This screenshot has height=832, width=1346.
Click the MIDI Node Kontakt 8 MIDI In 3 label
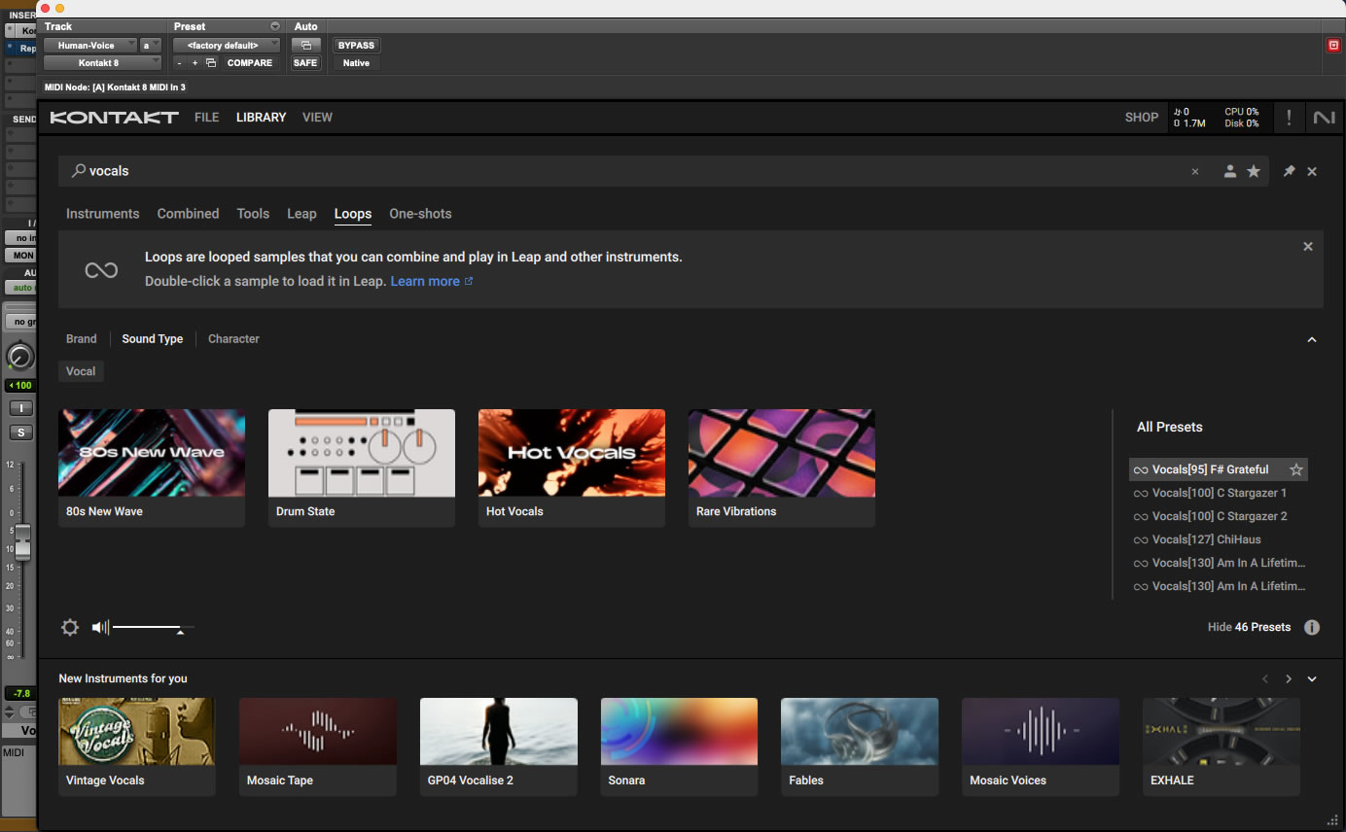coord(115,87)
